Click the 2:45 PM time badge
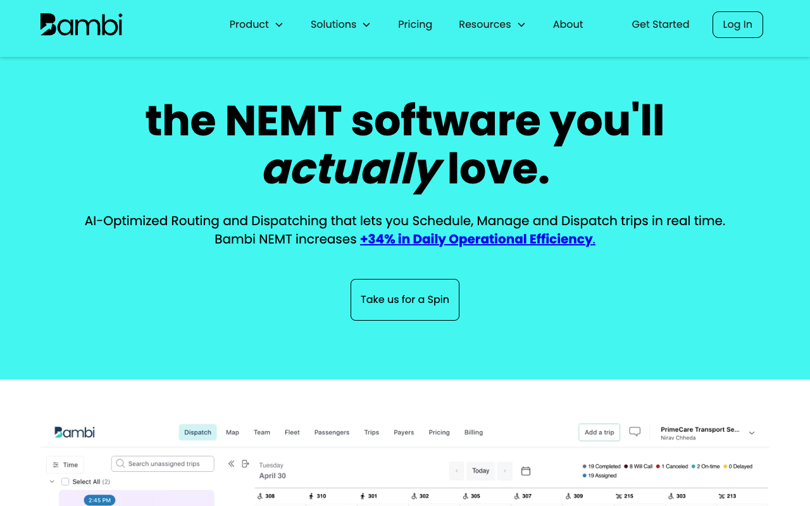Viewport: 810px width, 506px height. [99, 500]
